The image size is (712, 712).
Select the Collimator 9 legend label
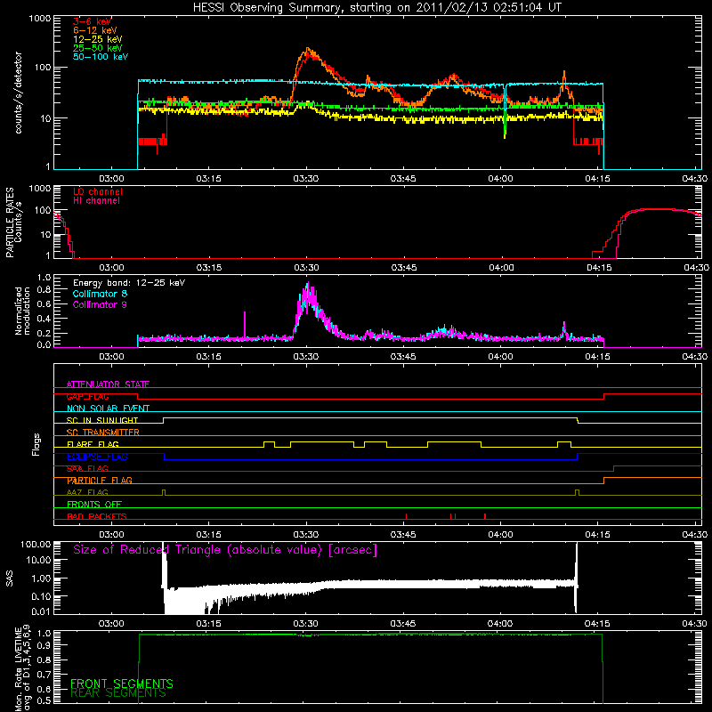pyautogui.click(x=100, y=304)
